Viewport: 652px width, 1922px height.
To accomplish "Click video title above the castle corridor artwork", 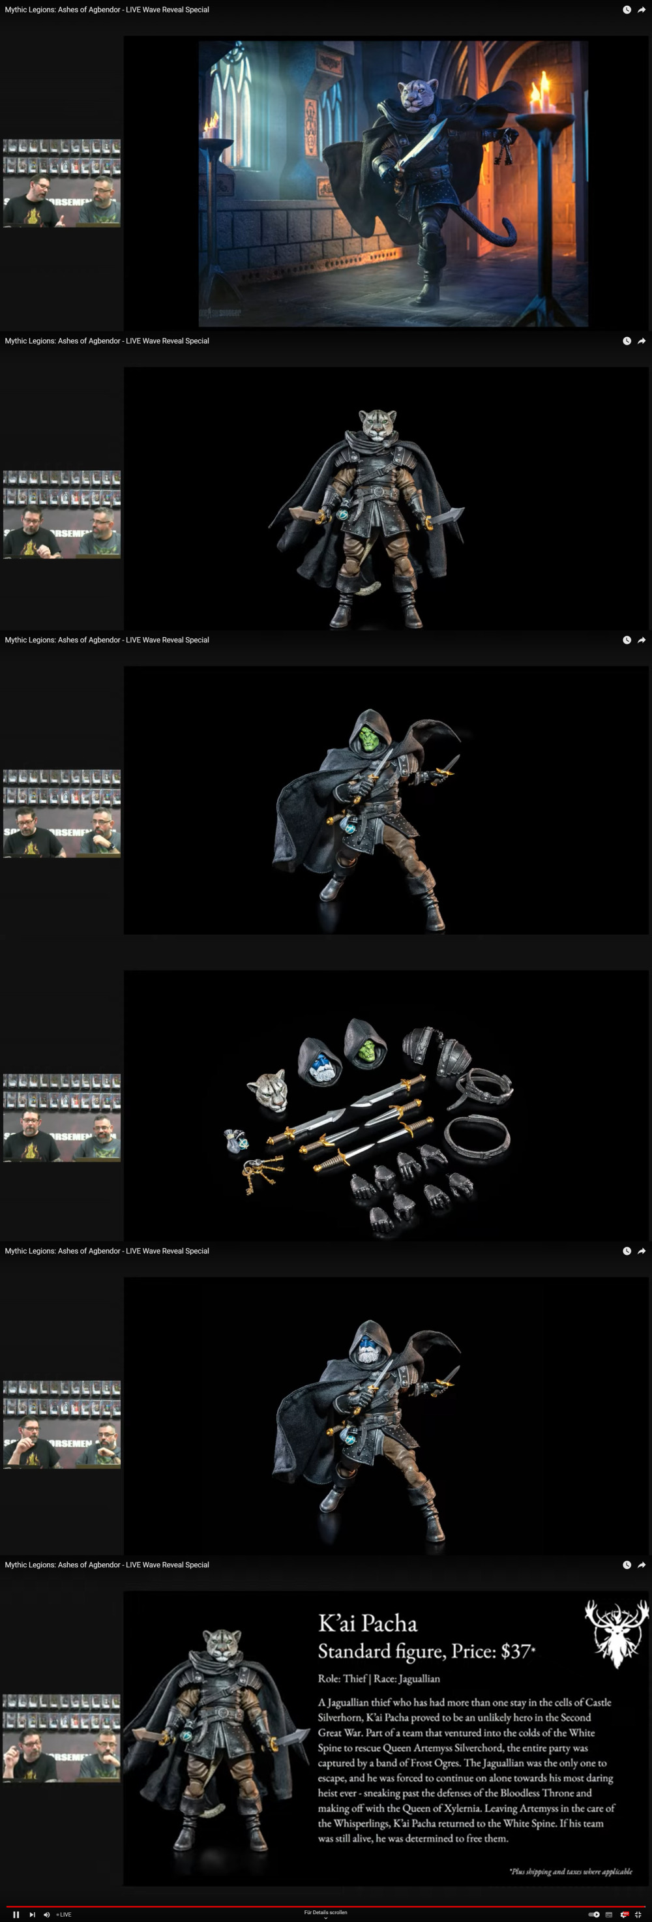I will [x=107, y=10].
